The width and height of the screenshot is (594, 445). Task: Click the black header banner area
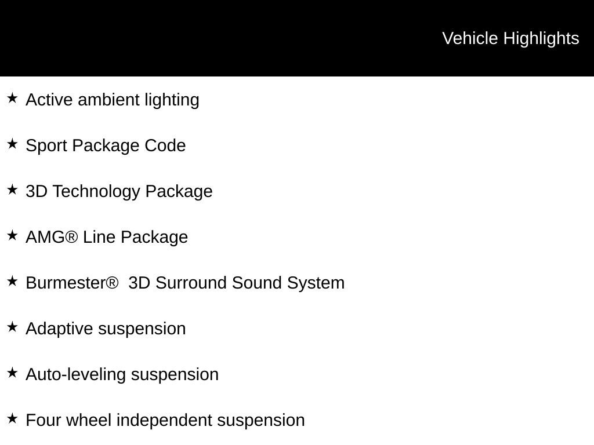297,38
